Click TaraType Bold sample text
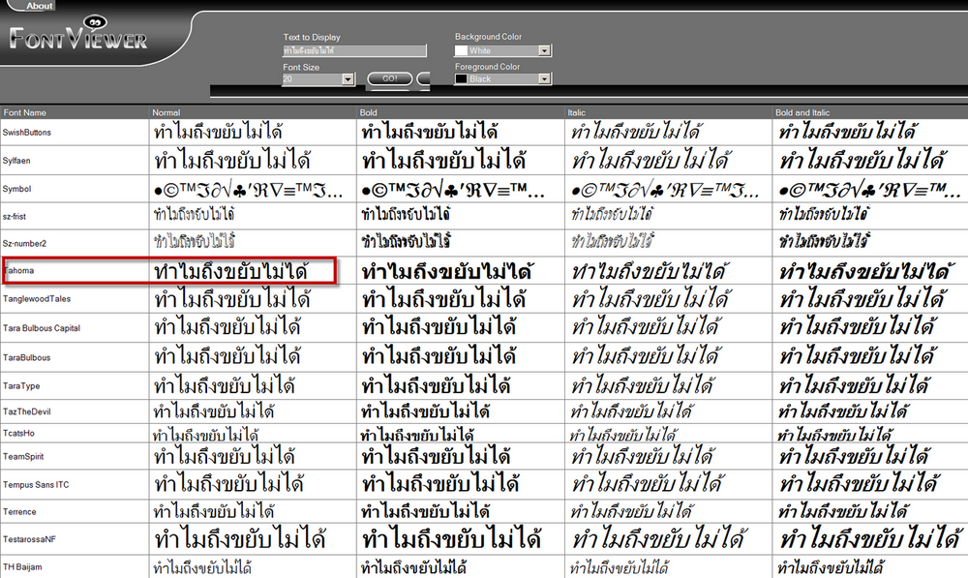 coord(436,385)
